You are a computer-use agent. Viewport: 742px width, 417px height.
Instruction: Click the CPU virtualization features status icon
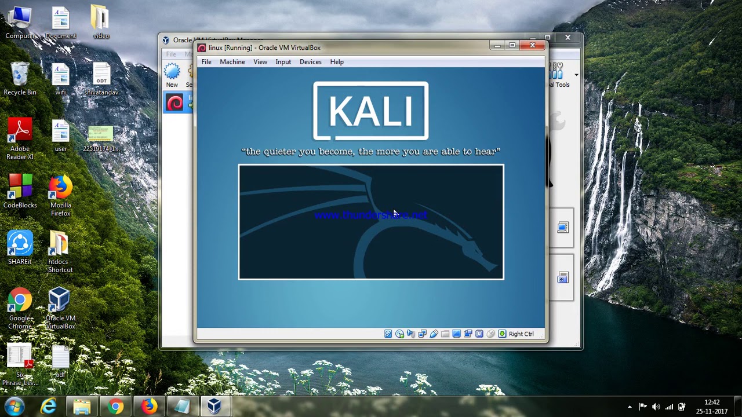(x=479, y=334)
